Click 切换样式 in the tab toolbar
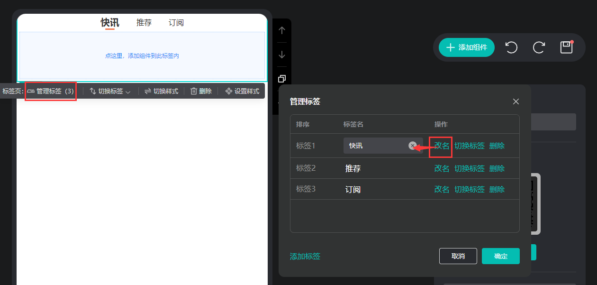Image resolution: width=597 pixels, height=285 pixels. [161, 91]
